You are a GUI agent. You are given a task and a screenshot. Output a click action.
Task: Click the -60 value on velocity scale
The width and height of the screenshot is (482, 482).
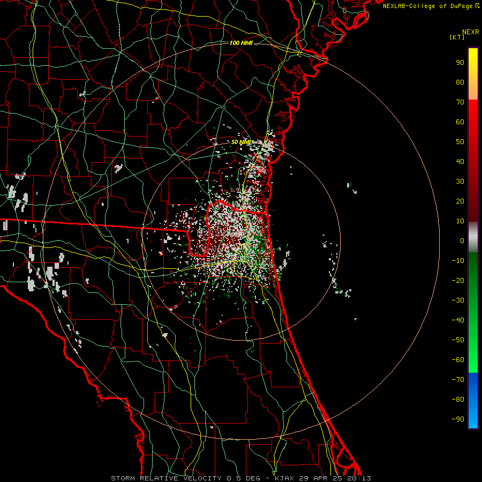458,360
